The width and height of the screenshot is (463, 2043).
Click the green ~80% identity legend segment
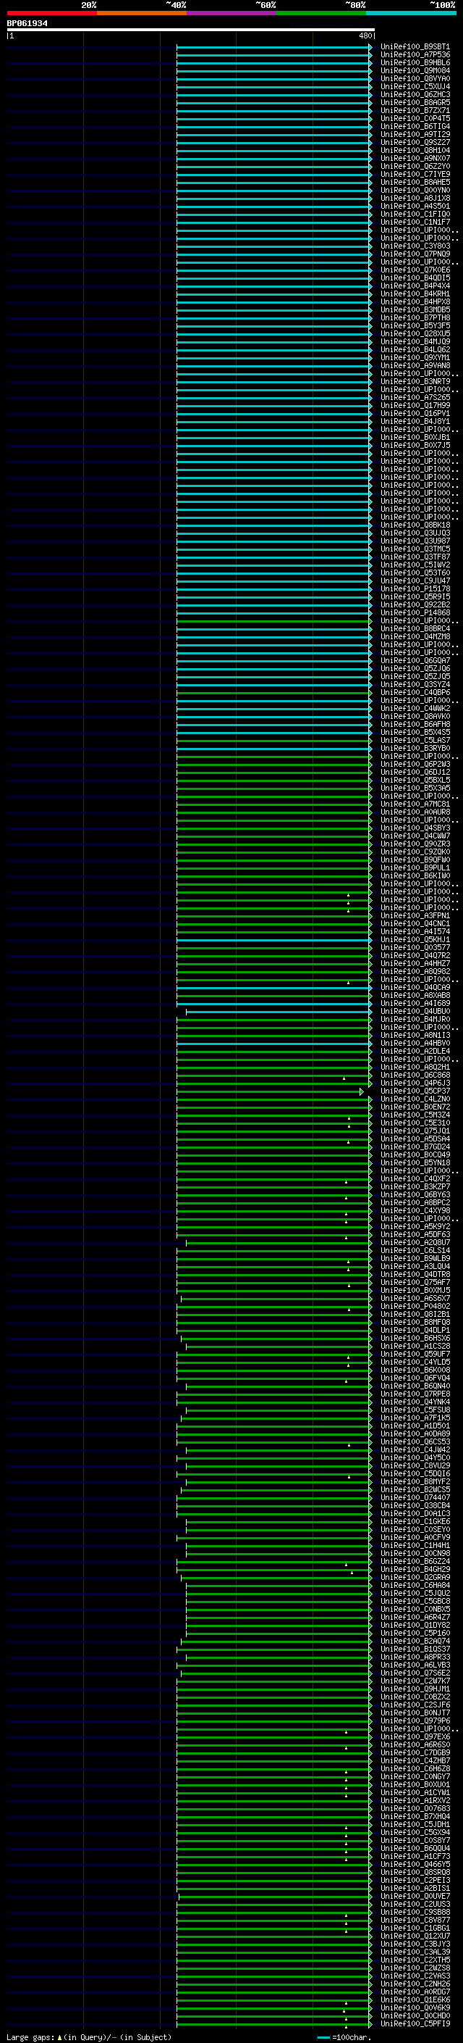point(321,13)
